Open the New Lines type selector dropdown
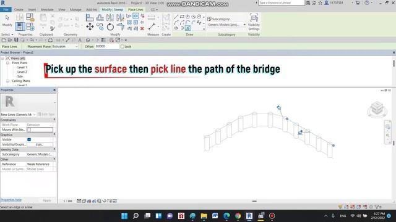396x222 pixels. 18,115
